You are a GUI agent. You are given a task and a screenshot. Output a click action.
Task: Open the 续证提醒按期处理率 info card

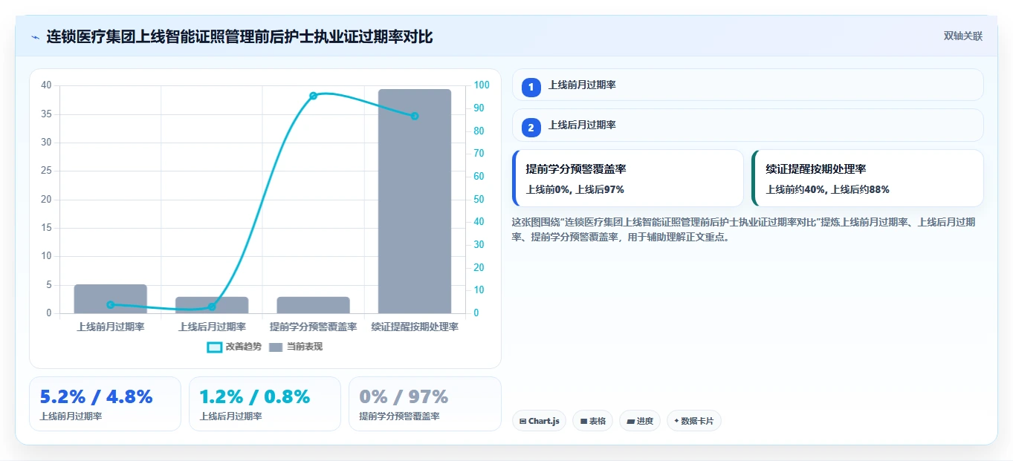point(867,178)
